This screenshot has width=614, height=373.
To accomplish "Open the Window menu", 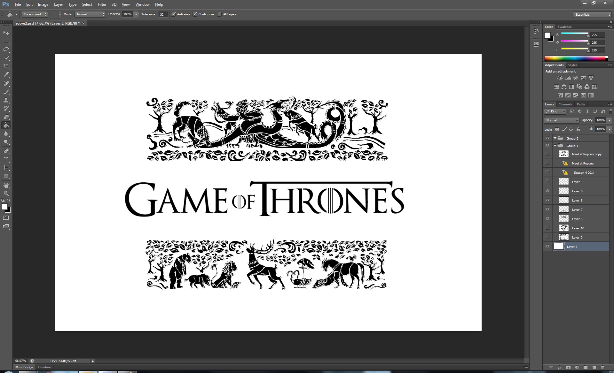I will (142, 4).
